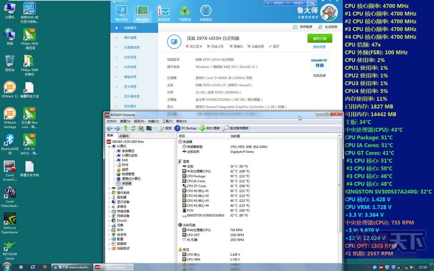Open 硬件体检 in Ludashi top bar
The width and height of the screenshot is (434, 271).
[121, 13]
